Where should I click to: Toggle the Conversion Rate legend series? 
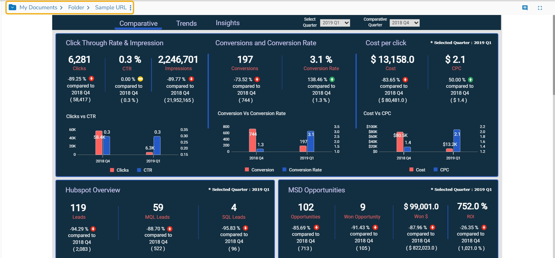[302, 170]
